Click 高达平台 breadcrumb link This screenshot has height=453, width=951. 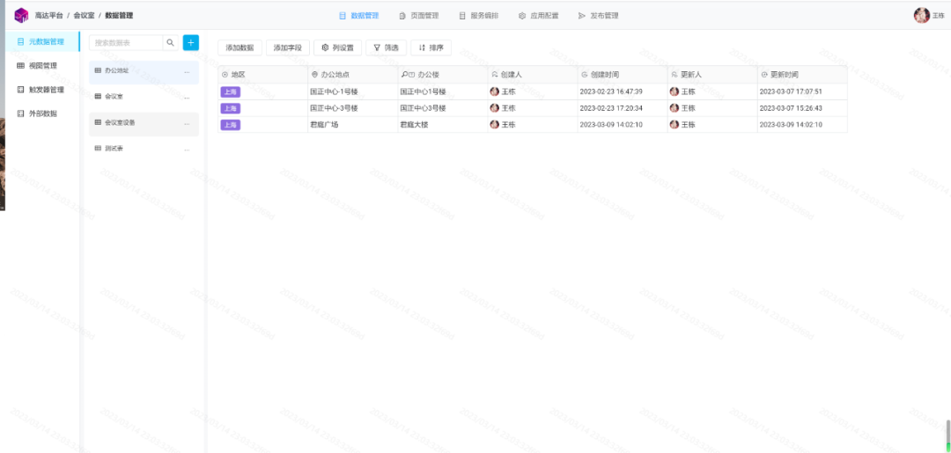pos(48,16)
